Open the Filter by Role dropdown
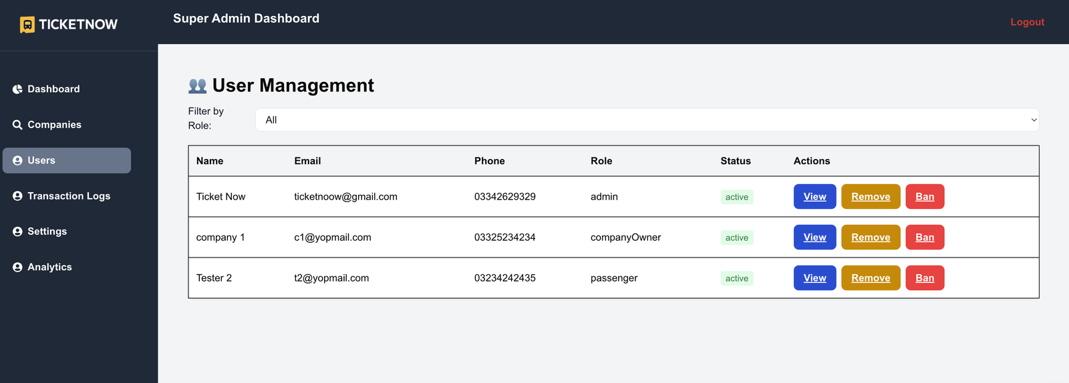 (x=647, y=120)
